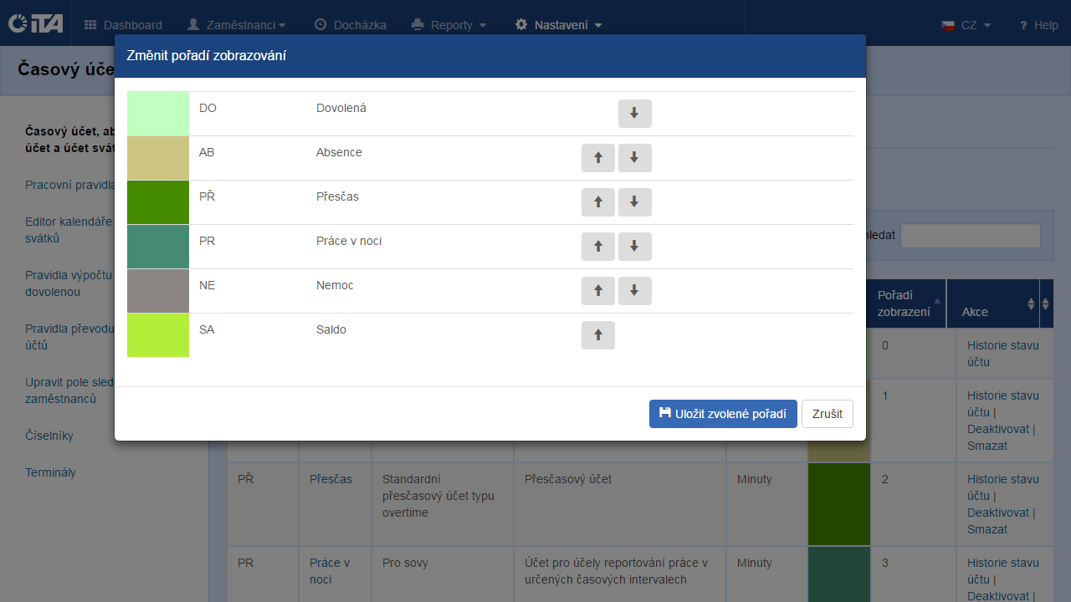Move Práce v noci row down

click(x=634, y=247)
